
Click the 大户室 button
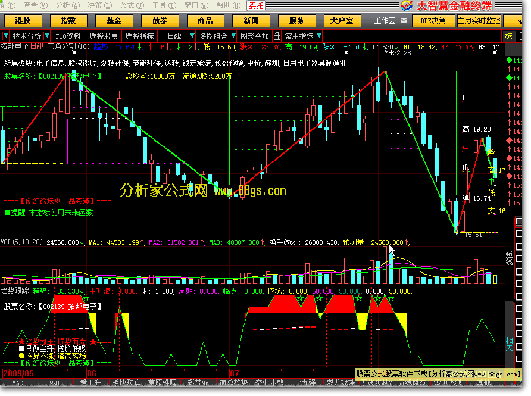[x=342, y=21]
